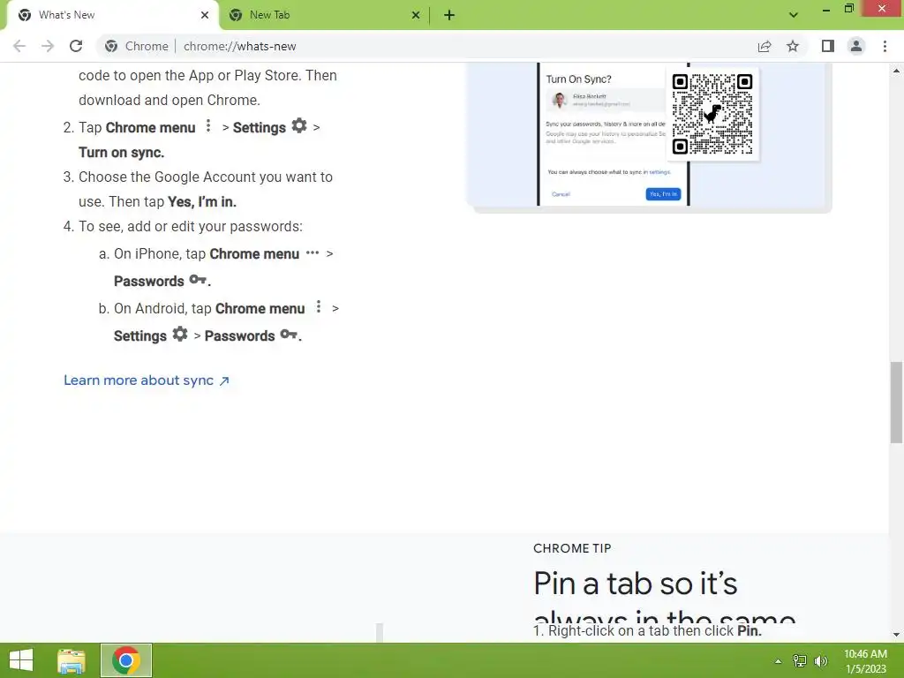Image resolution: width=904 pixels, height=678 pixels.
Task: Open the Windows Start menu
Action: (x=21, y=660)
